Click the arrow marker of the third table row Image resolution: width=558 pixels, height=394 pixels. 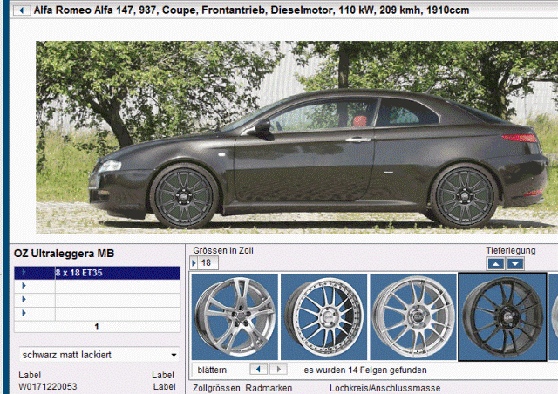(x=24, y=299)
